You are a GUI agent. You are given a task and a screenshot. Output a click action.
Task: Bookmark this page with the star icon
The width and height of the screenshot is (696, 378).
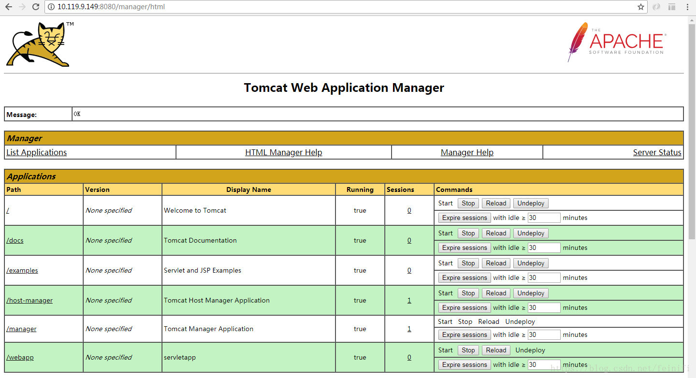[641, 7]
